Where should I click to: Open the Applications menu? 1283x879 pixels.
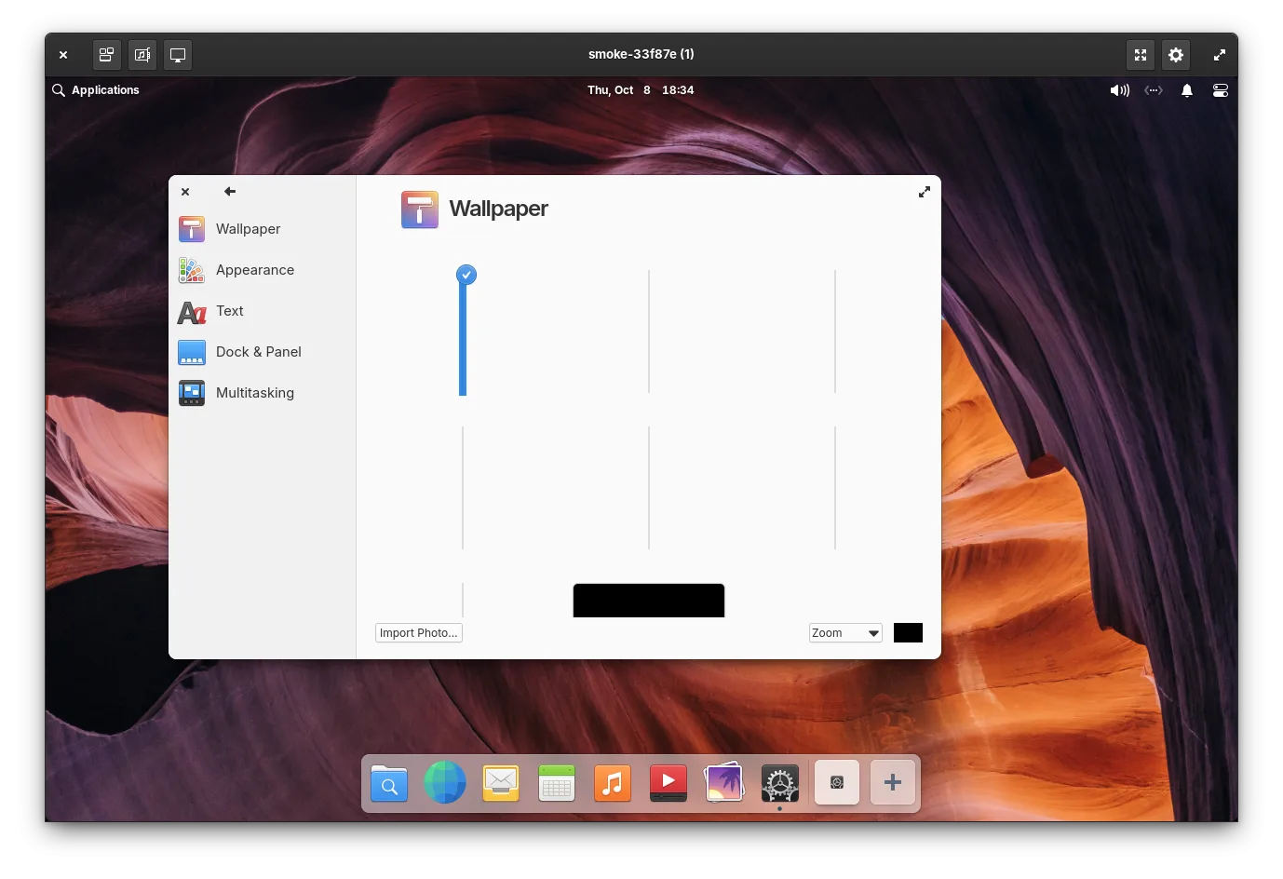96,90
